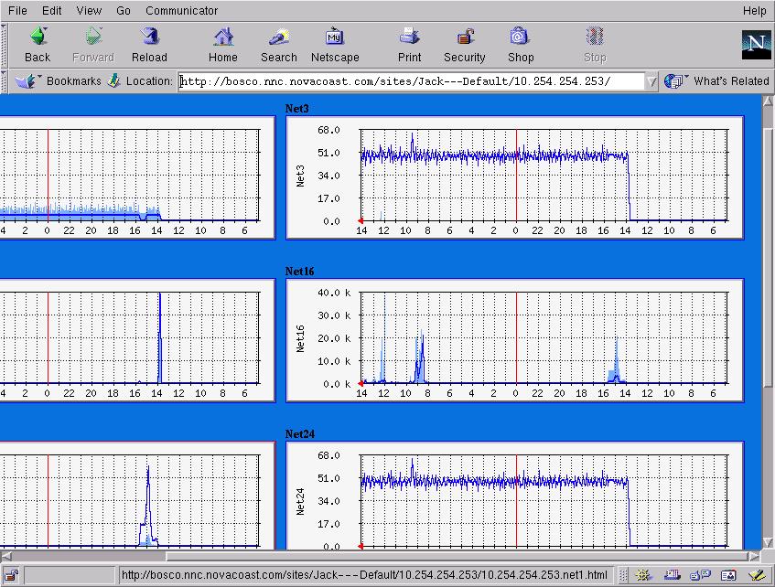Open the Help menu
The width and height of the screenshot is (775, 587).
pos(754,11)
